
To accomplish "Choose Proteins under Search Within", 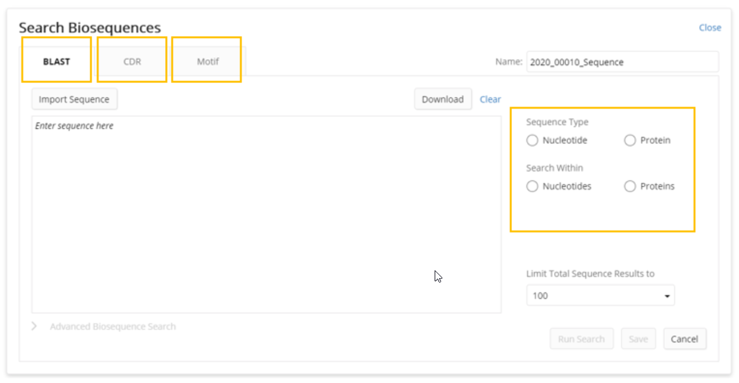I will [x=630, y=186].
